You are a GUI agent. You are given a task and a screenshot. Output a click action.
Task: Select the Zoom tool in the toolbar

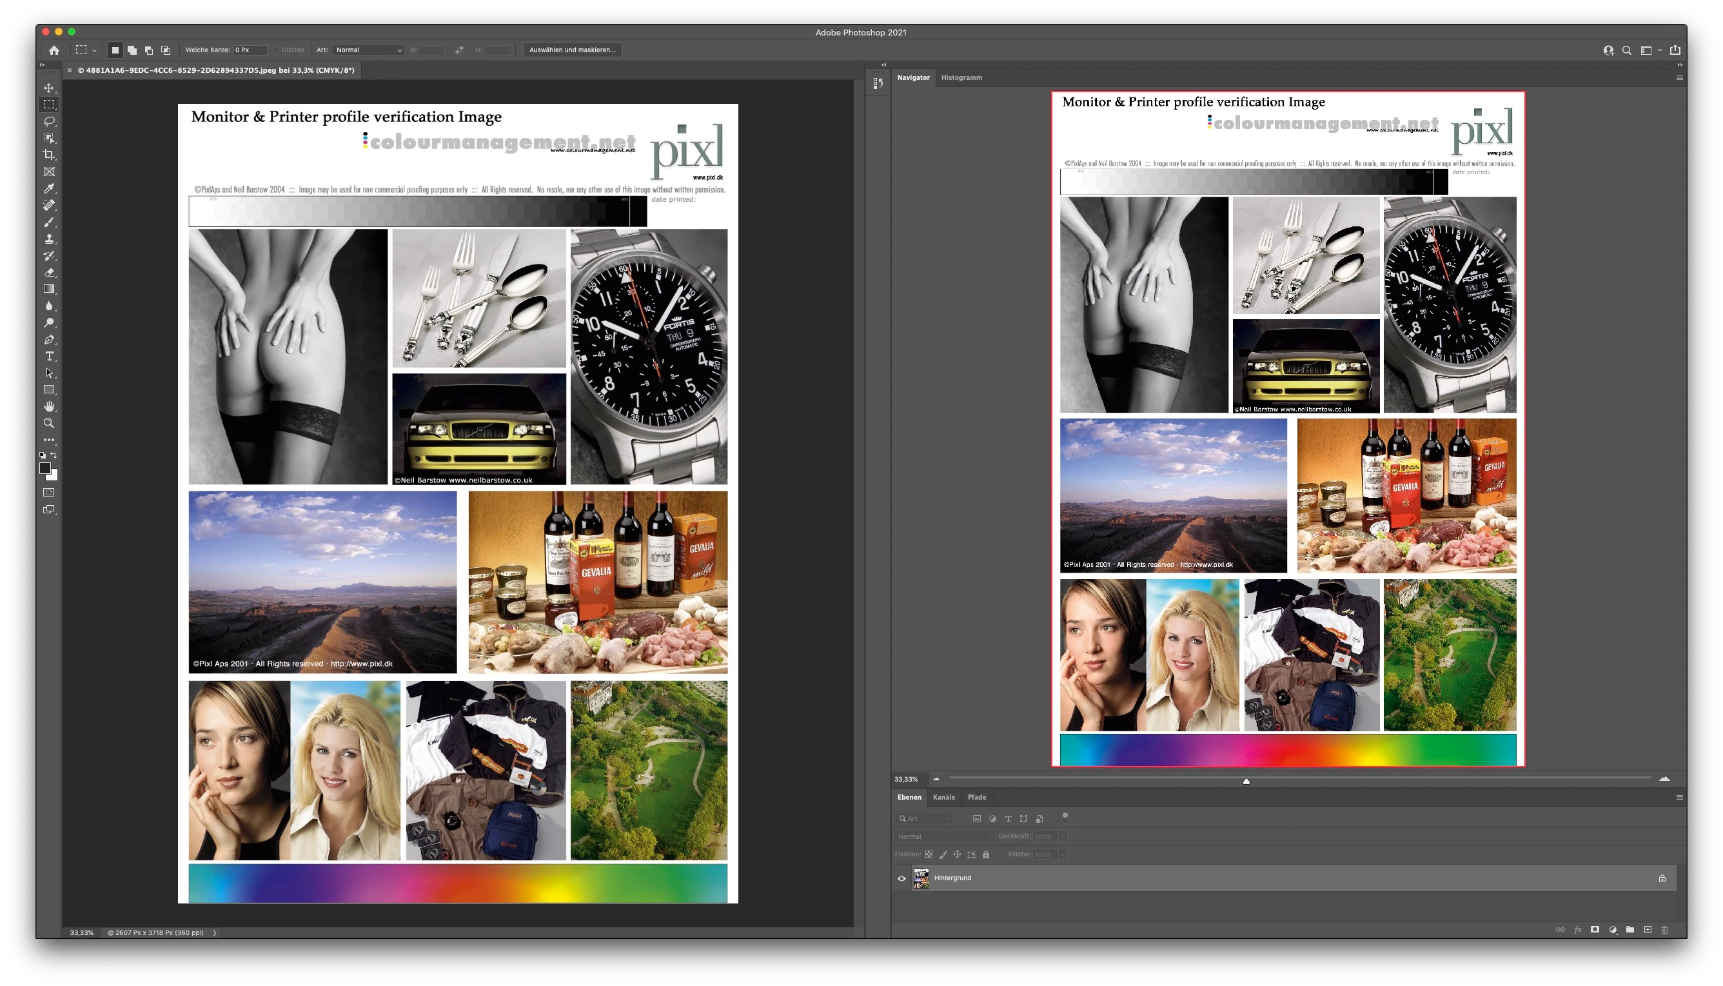(49, 423)
